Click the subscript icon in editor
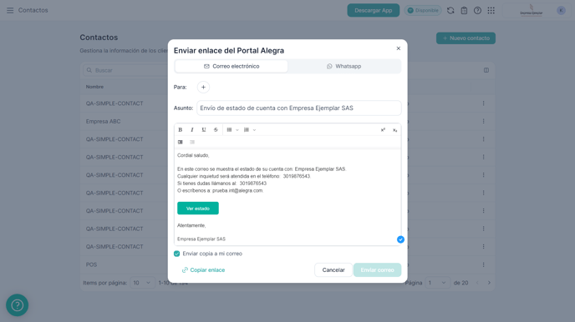The image size is (575, 322). (395, 130)
